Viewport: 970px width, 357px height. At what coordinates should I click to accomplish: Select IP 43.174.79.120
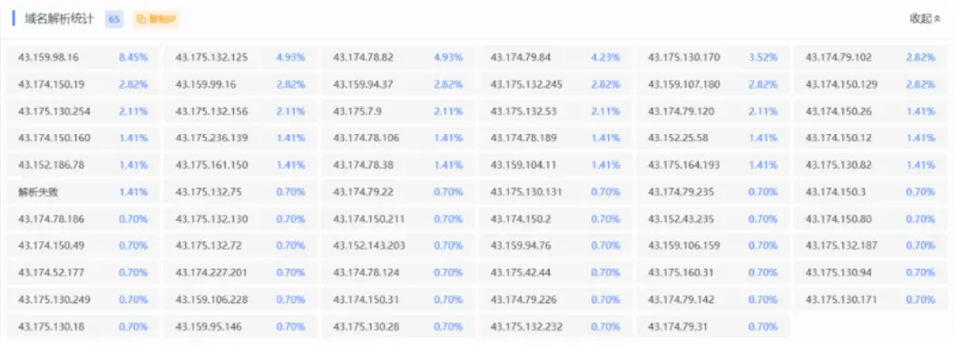[681, 111]
